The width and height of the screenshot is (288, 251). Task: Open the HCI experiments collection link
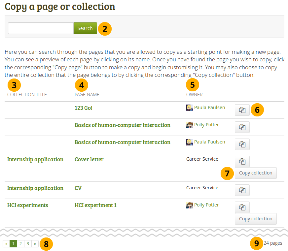(27, 205)
